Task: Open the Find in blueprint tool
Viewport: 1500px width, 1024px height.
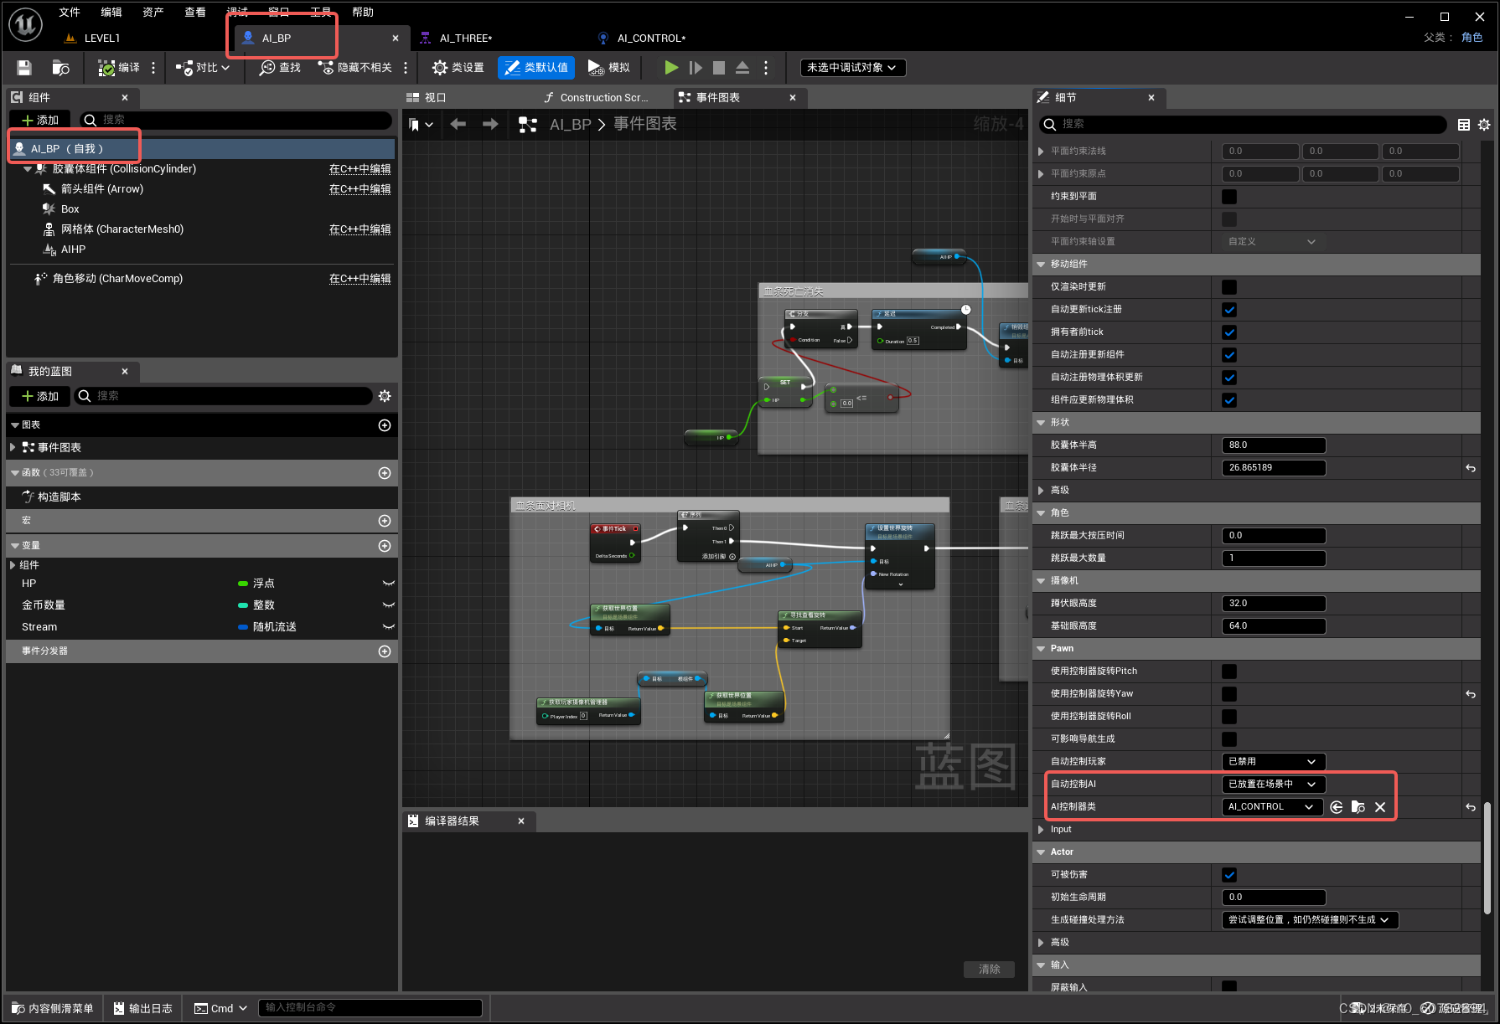Action: (x=280, y=67)
